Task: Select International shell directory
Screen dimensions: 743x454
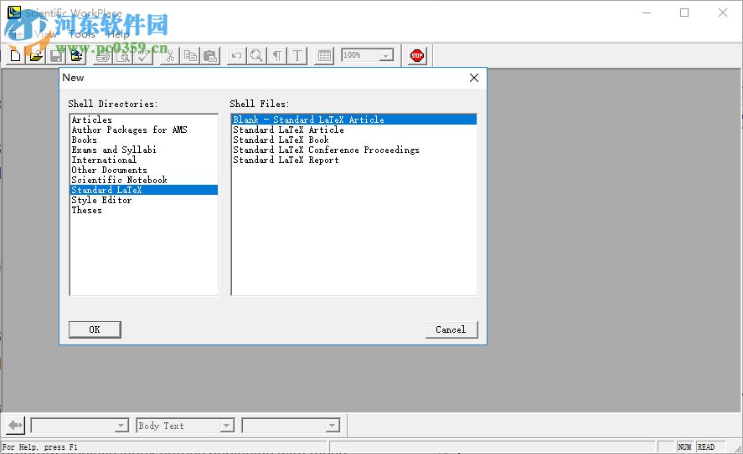Action: coord(144,160)
